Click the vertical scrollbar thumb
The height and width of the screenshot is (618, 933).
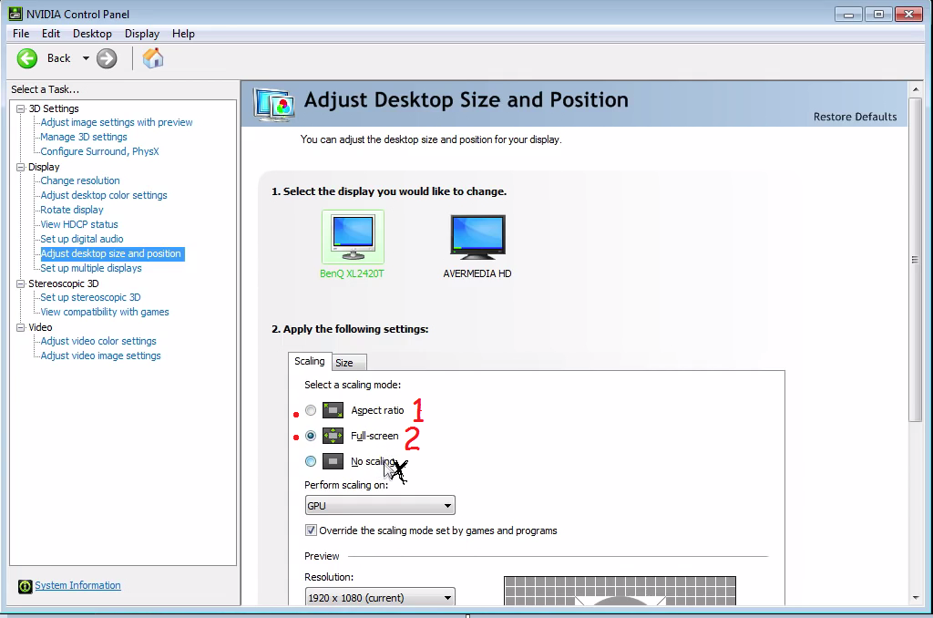[x=915, y=260]
